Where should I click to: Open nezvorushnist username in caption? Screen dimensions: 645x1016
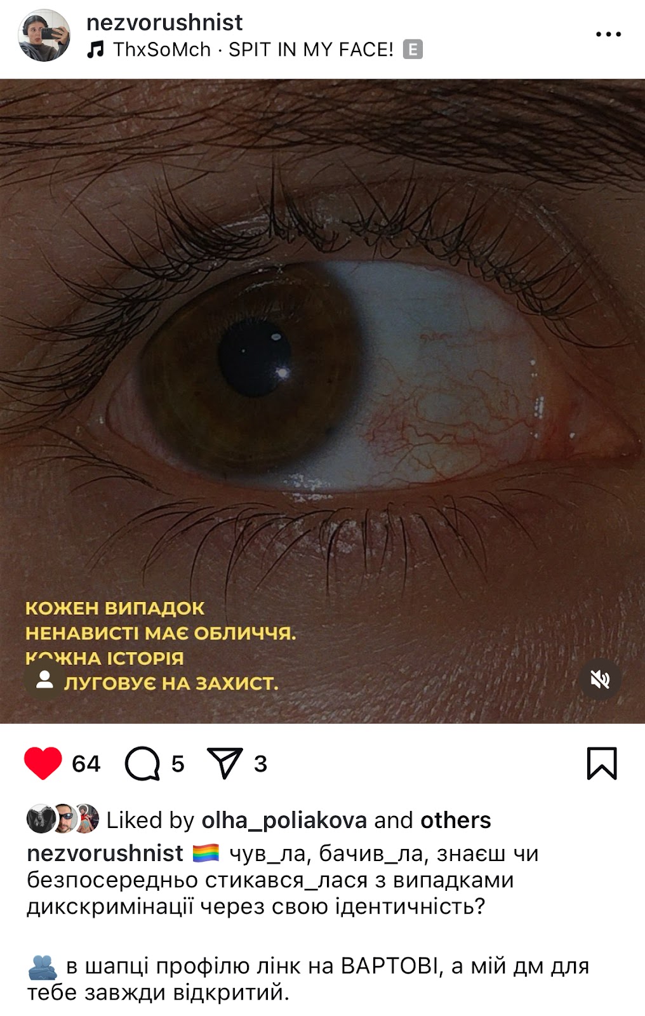coord(105,853)
